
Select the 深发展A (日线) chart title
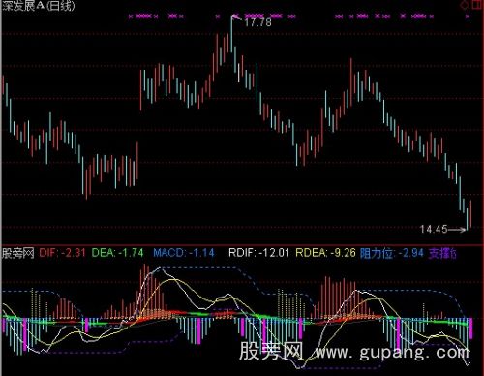(x=39, y=6)
